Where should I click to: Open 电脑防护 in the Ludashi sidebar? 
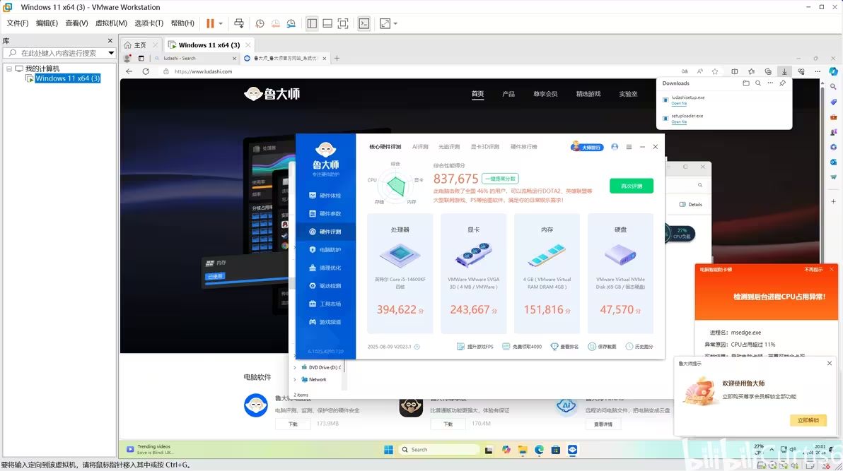(x=325, y=250)
